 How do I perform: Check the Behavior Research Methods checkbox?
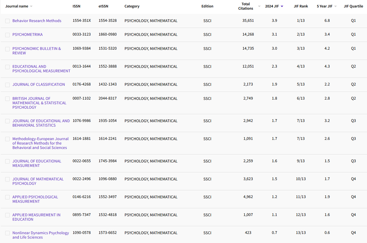coord(7,21)
